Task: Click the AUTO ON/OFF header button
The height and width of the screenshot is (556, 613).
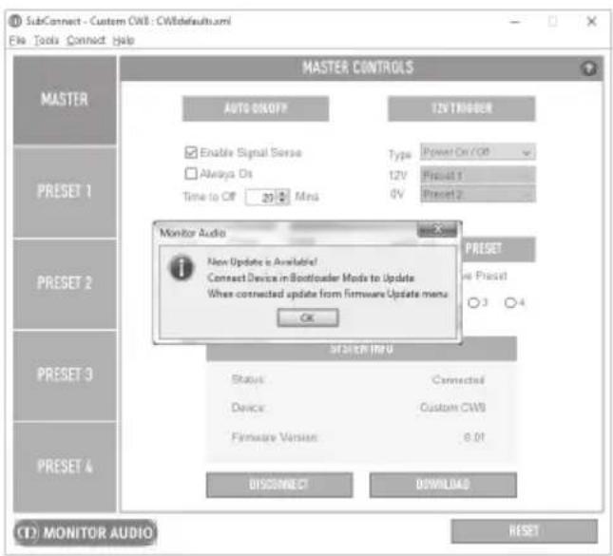Action: click(x=256, y=108)
